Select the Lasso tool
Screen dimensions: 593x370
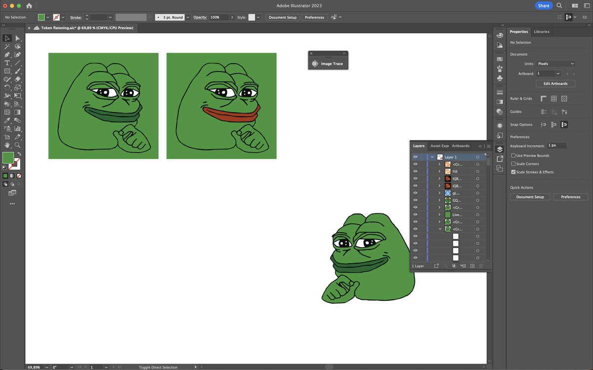[17, 46]
